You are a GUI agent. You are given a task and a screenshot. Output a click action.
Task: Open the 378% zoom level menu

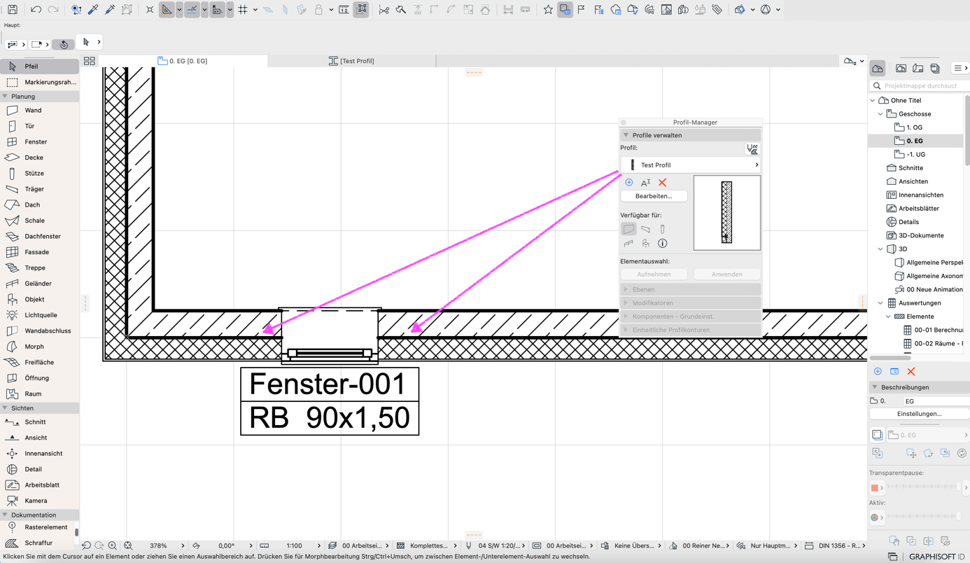[159, 545]
